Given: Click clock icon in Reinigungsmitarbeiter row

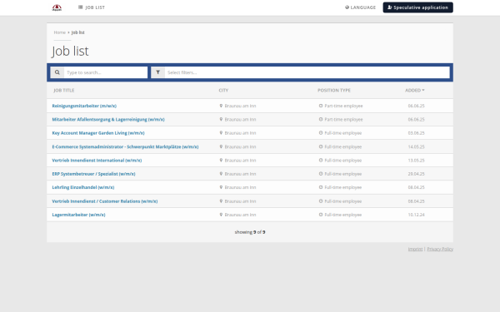Looking at the screenshot, I should (x=321, y=106).
